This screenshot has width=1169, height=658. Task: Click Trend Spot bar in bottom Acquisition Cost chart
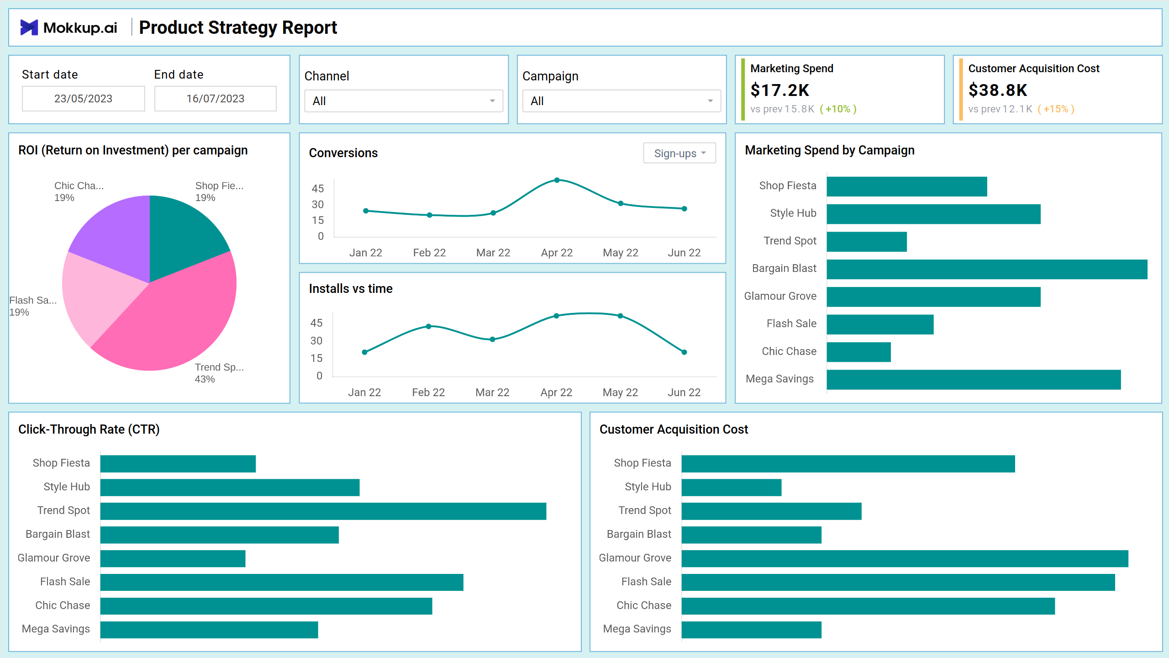771,511
